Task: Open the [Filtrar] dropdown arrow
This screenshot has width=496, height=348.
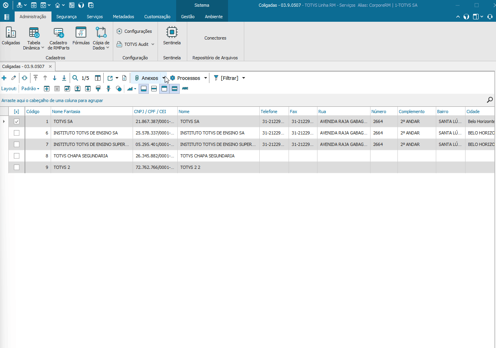Action: (243, 78)
